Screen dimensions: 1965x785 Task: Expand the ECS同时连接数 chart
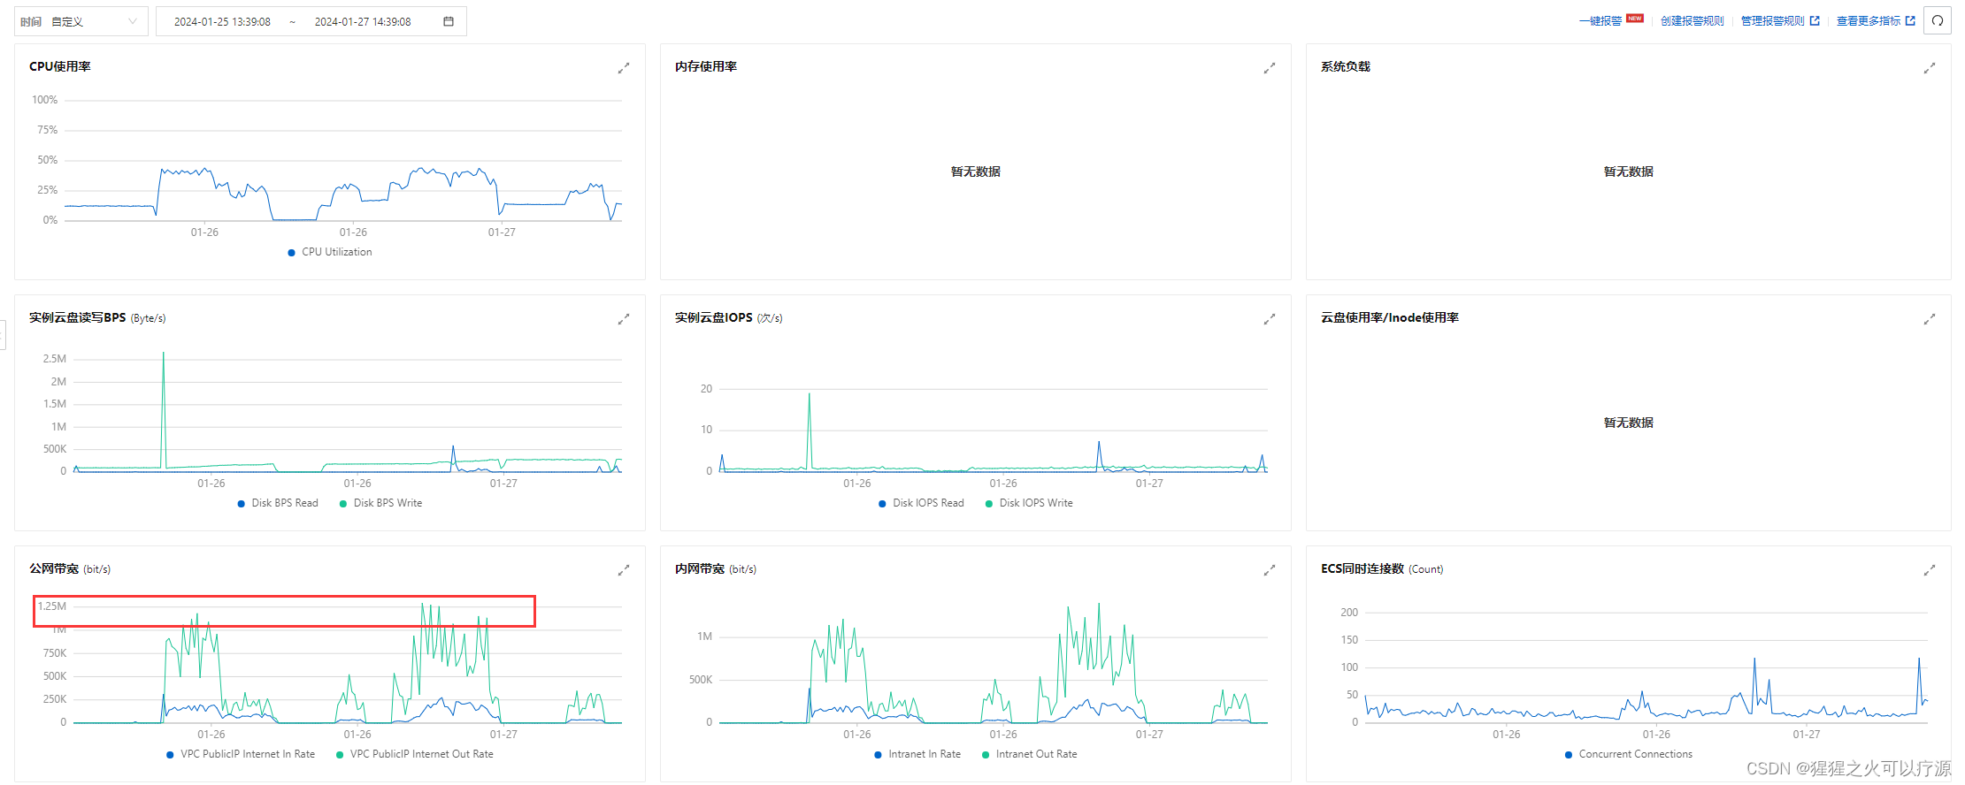point(1930,569)
